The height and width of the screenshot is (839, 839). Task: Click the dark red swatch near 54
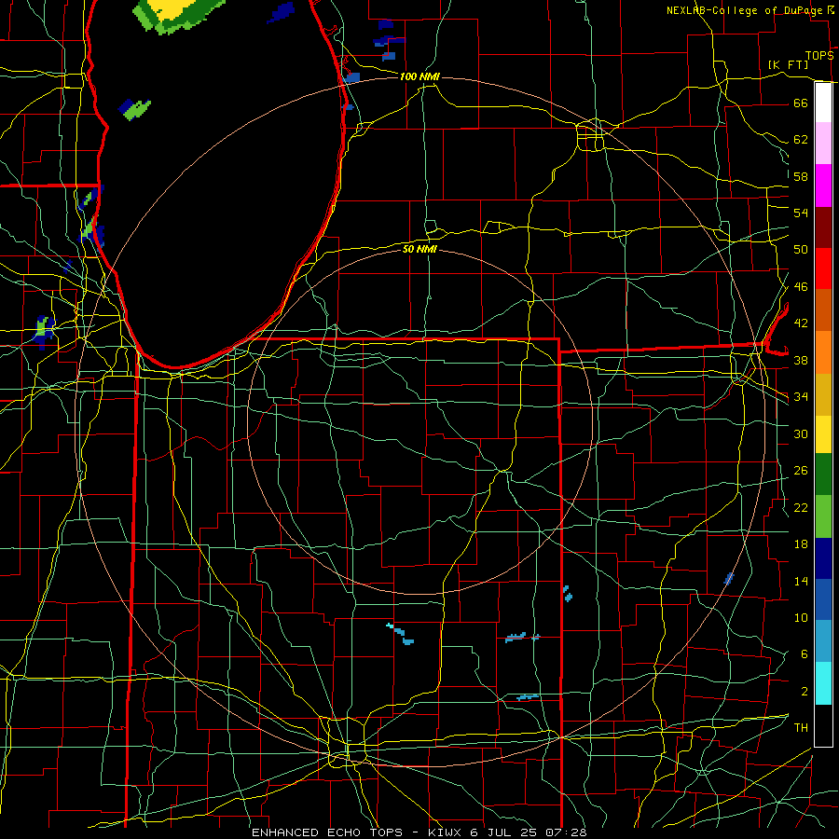(823, 227)
